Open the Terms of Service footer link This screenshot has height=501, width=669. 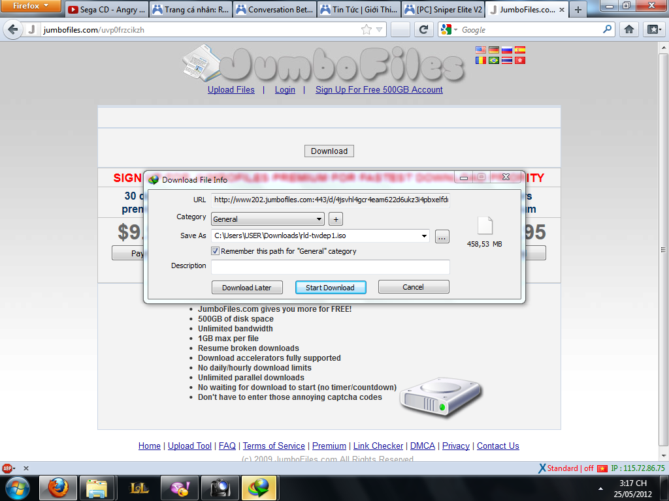pyautogui.click(x=274, y=446)
